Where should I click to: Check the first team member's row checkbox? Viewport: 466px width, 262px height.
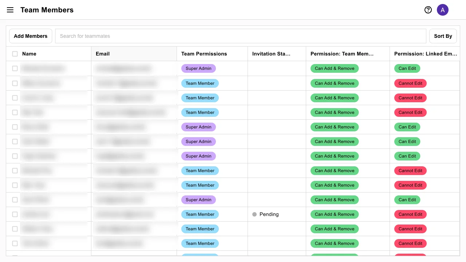15,68
